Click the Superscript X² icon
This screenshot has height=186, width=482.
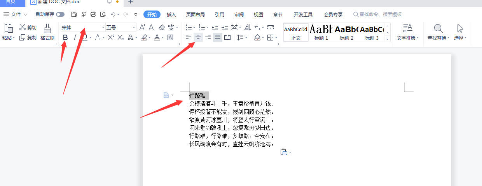coord(111,38)
